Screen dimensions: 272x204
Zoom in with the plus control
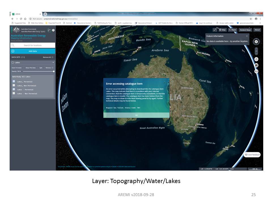(x=256, y=48)
